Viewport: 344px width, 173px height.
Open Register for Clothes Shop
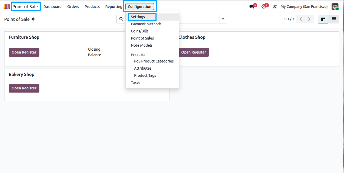click(x=194, y=52)
